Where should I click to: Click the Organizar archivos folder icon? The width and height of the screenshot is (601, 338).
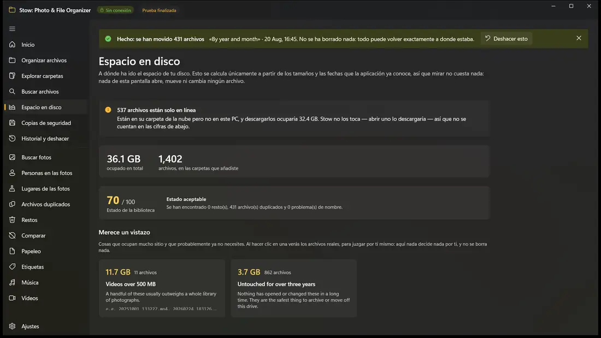(12, 60)
